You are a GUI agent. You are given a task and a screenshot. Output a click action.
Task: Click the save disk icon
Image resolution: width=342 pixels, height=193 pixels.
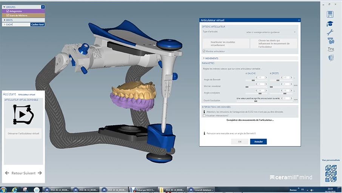coord(330,14)
